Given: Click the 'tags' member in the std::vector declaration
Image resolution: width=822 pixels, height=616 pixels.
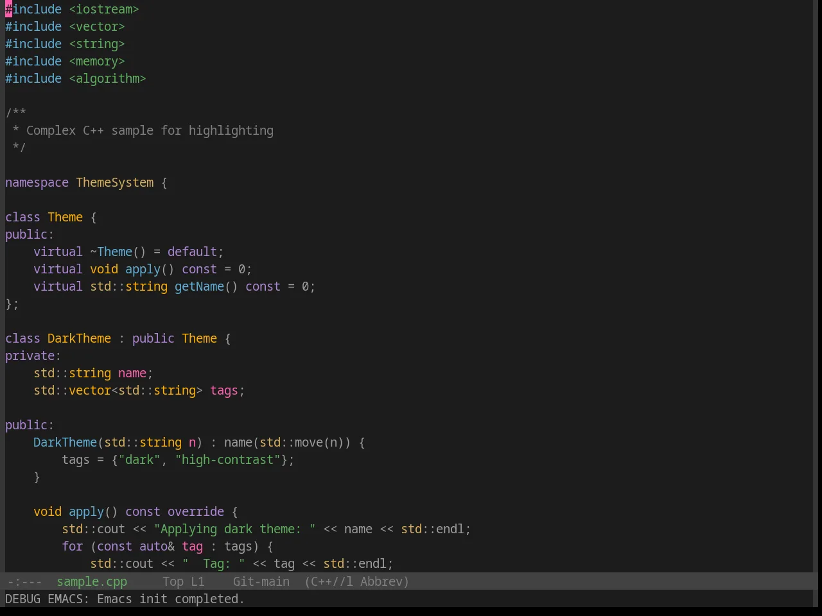Looking at the screenshot, I should pyautogui.click(x=224, y=390).
